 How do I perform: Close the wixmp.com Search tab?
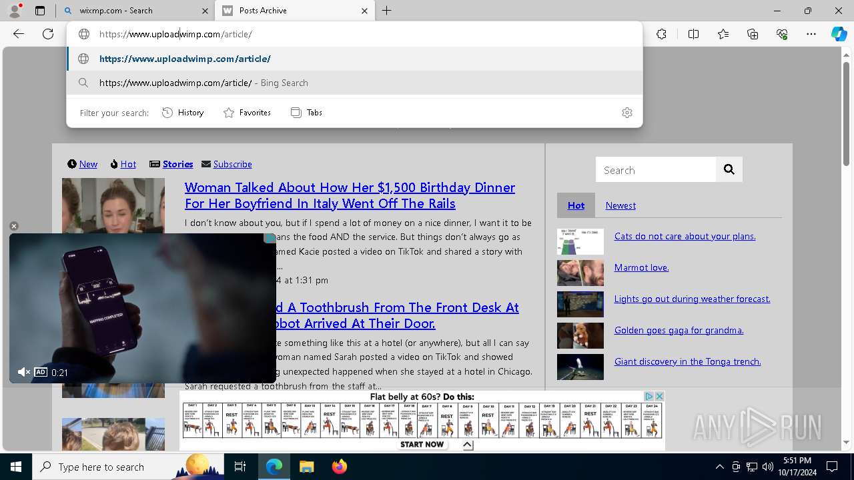pos(205,11)
